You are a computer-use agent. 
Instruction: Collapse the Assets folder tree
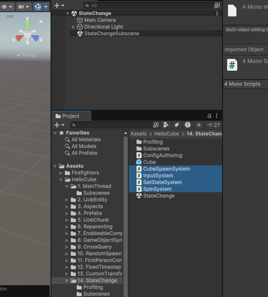click(x=55, y=166)
